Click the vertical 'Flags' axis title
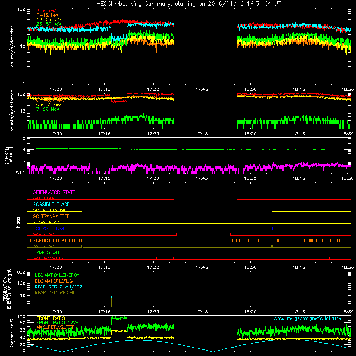 tap(18, 222)
